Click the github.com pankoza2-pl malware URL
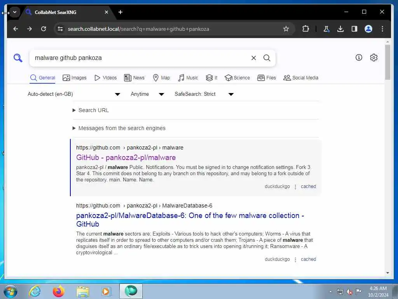The width and height of the screenshot is (398, 299). point(130,148)
